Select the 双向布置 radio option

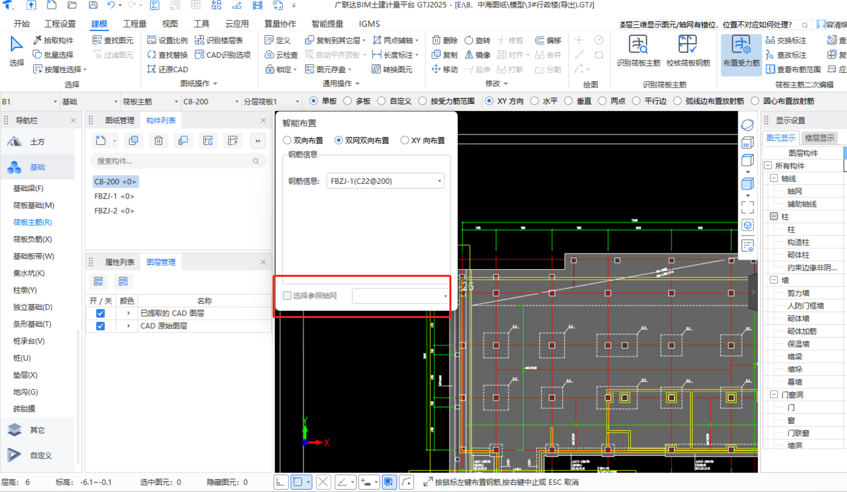(x=287, y=140)
